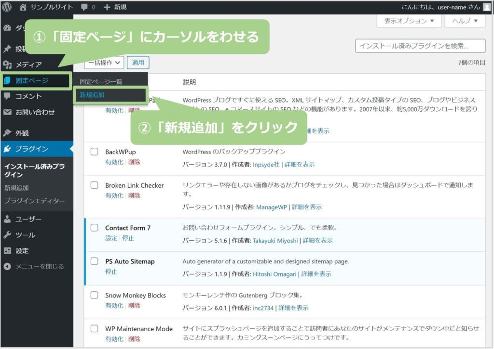
Task: Open the ユーザー menu
Action: pyautogui.click(x=28, y=219)
